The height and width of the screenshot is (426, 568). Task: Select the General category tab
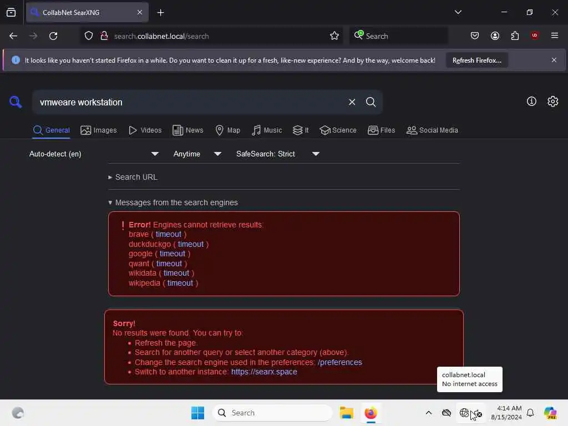51,130
